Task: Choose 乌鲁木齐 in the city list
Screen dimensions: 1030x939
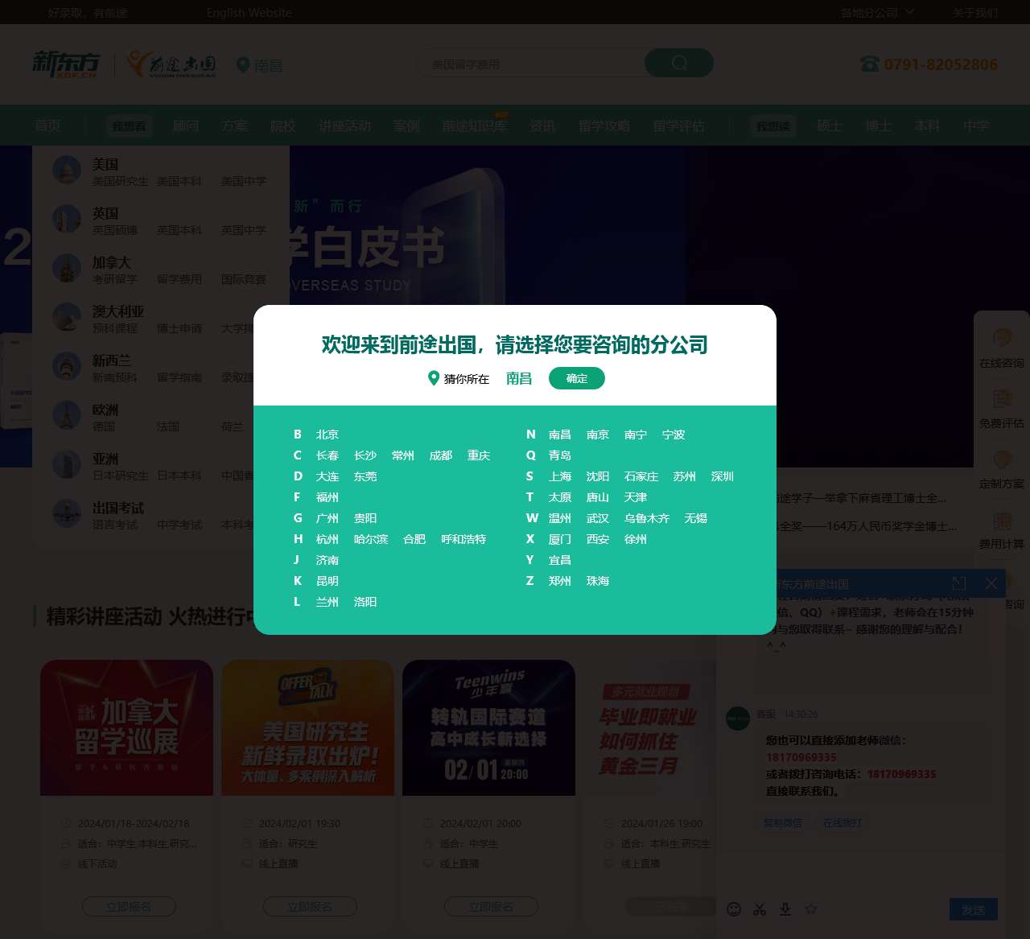Action: point(647,518)
